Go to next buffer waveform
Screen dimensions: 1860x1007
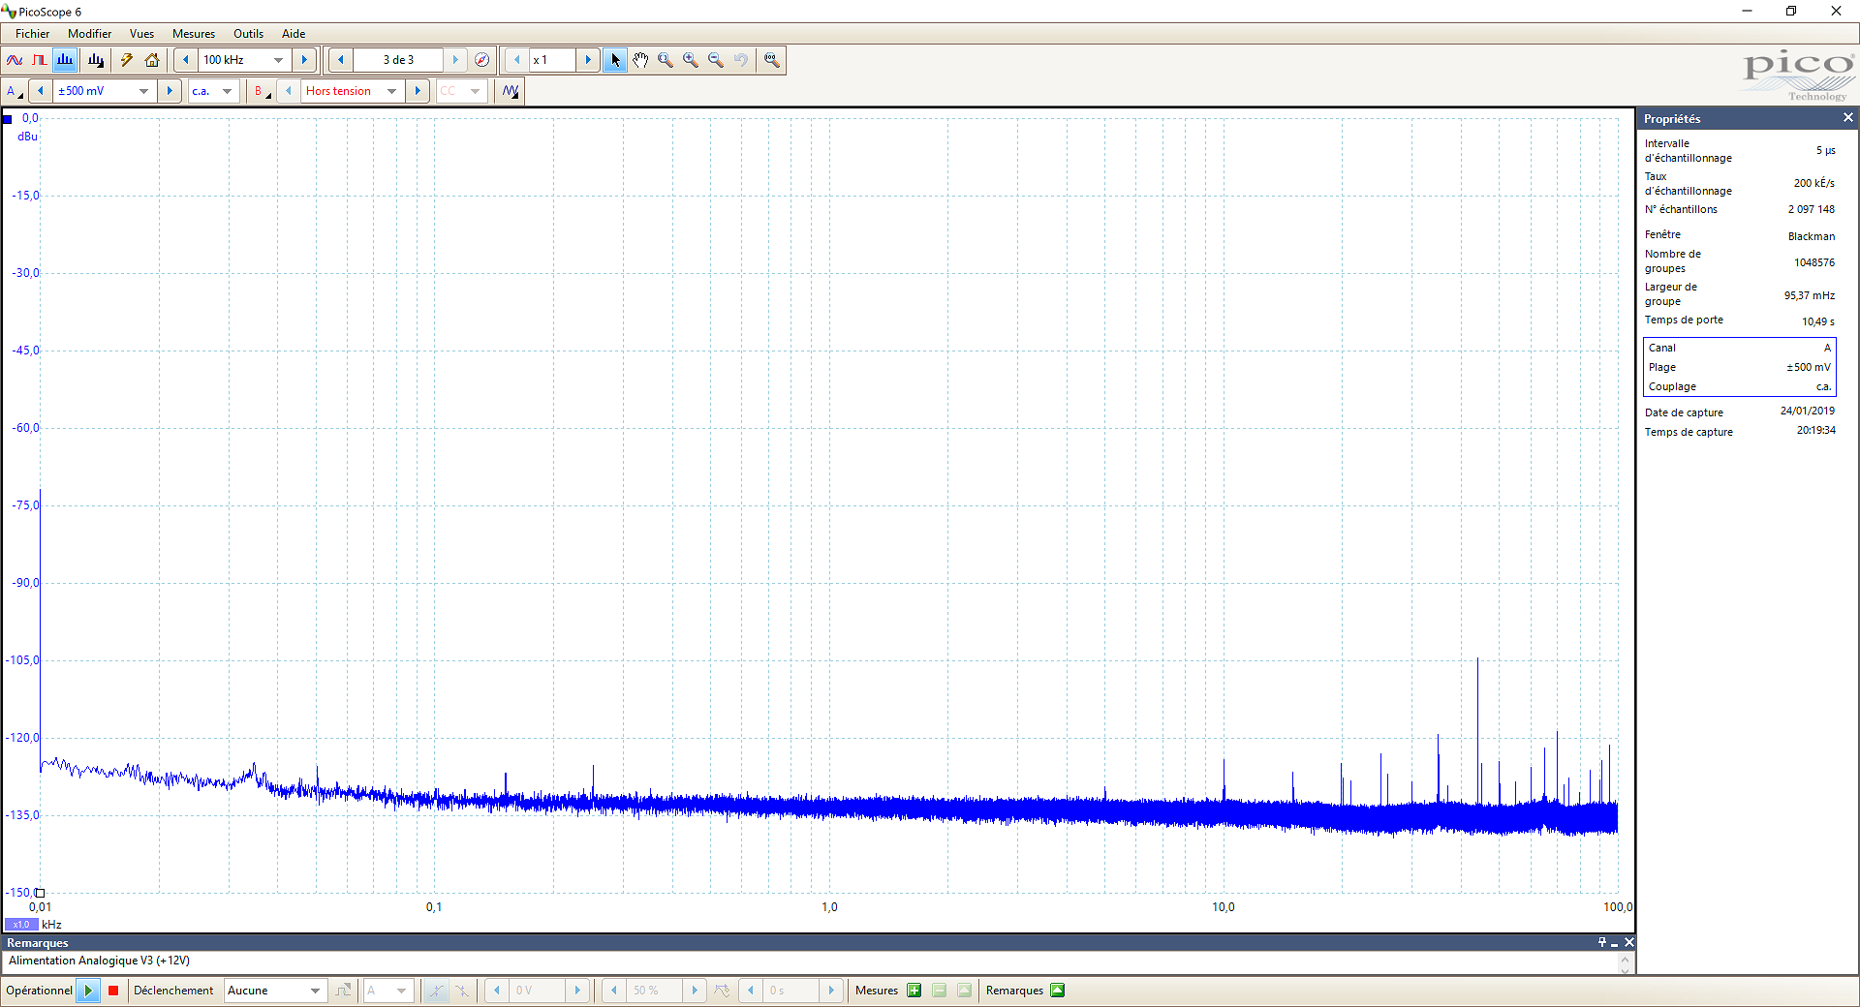point(455,60)
